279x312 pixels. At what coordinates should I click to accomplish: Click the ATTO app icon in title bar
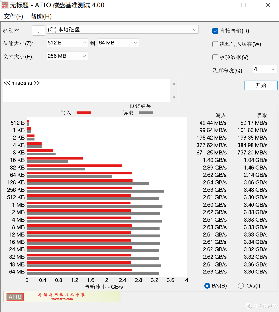click(x=5, y=5)
